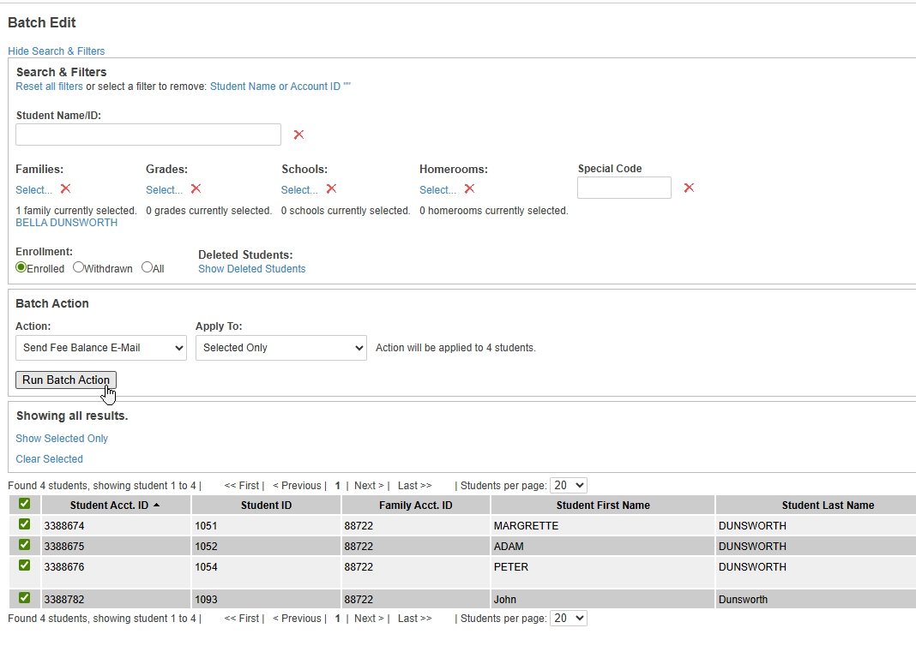Remove Homerooms filter using red X
The width and height of the screenshot is (916, 670).
pos(469,188)
